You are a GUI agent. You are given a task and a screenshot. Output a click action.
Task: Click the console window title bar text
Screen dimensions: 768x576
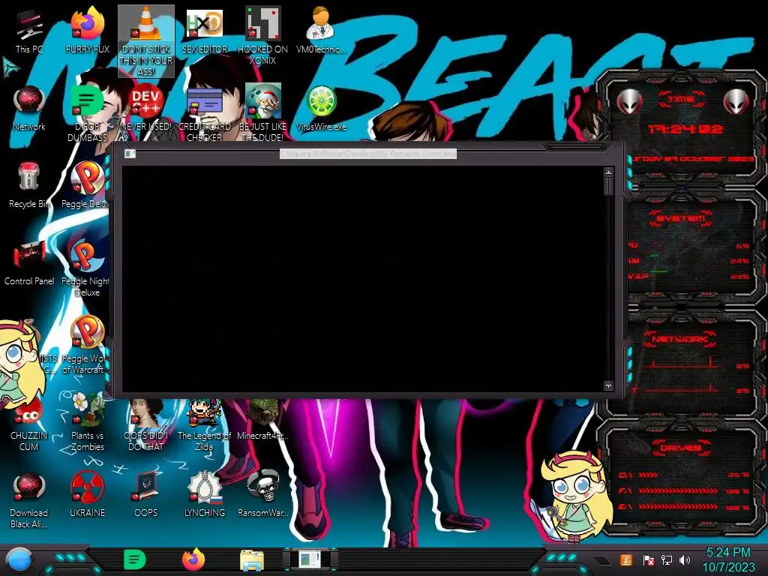pyautogui.click(x=368, y=154)
